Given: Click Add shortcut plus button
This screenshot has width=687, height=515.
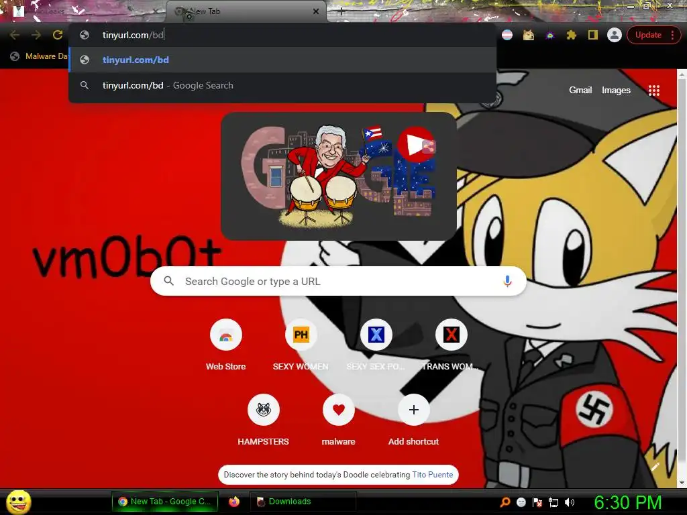Looking at the screenshot, I should coord(413,410).
